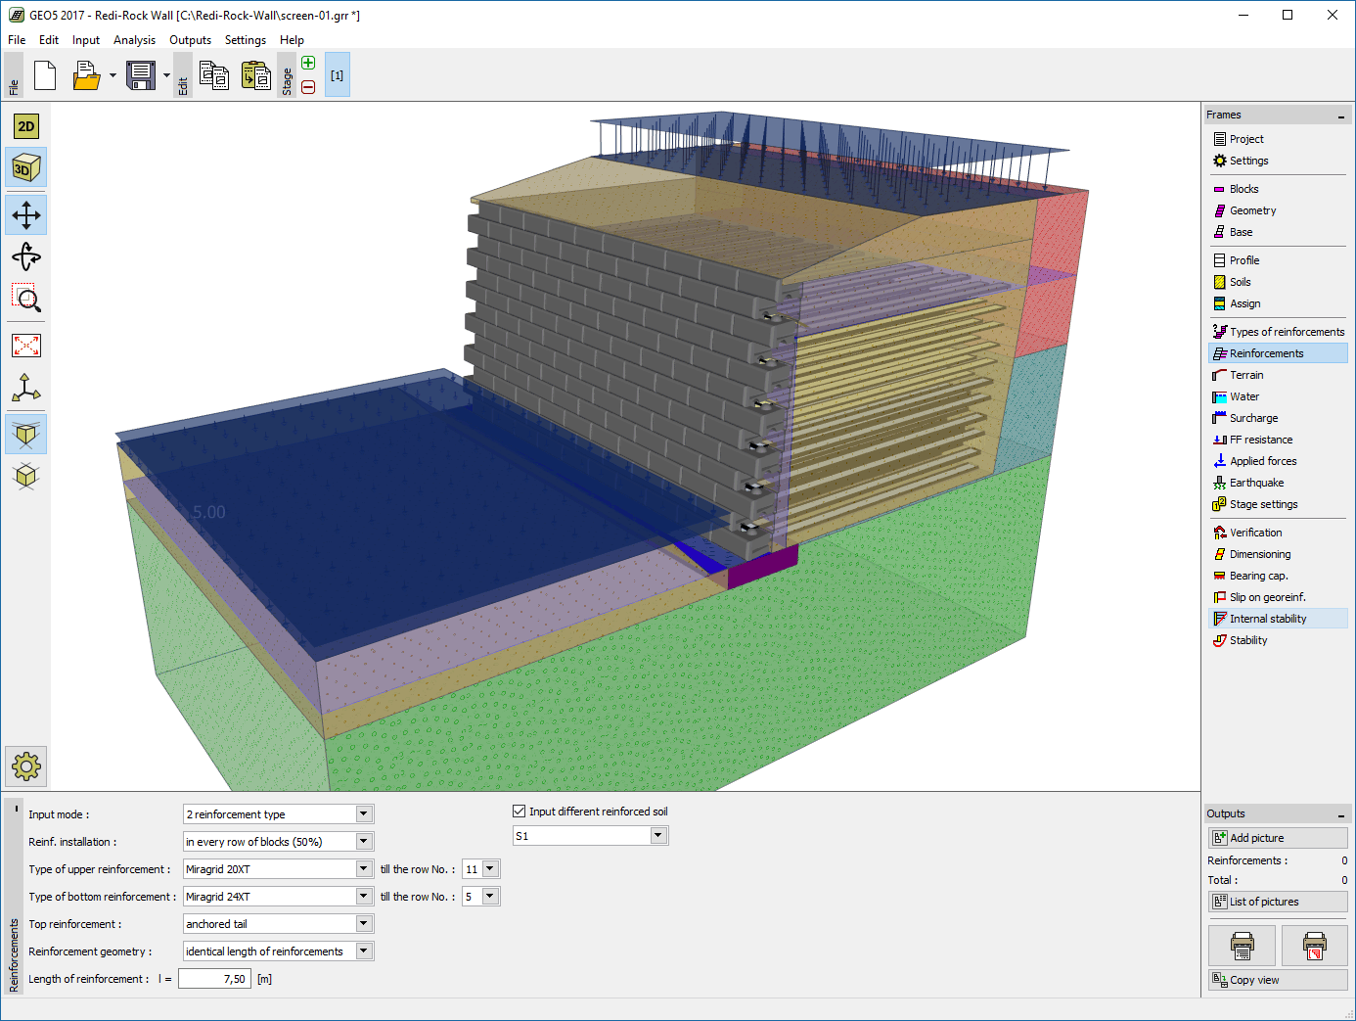Select the pan/move view tool
Screen dimensions: 1356x1021
[x=26, y=215]
